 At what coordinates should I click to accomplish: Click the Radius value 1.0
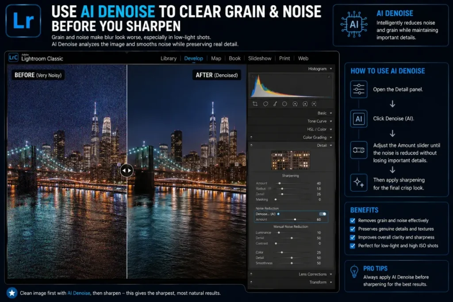click(319, 189)
